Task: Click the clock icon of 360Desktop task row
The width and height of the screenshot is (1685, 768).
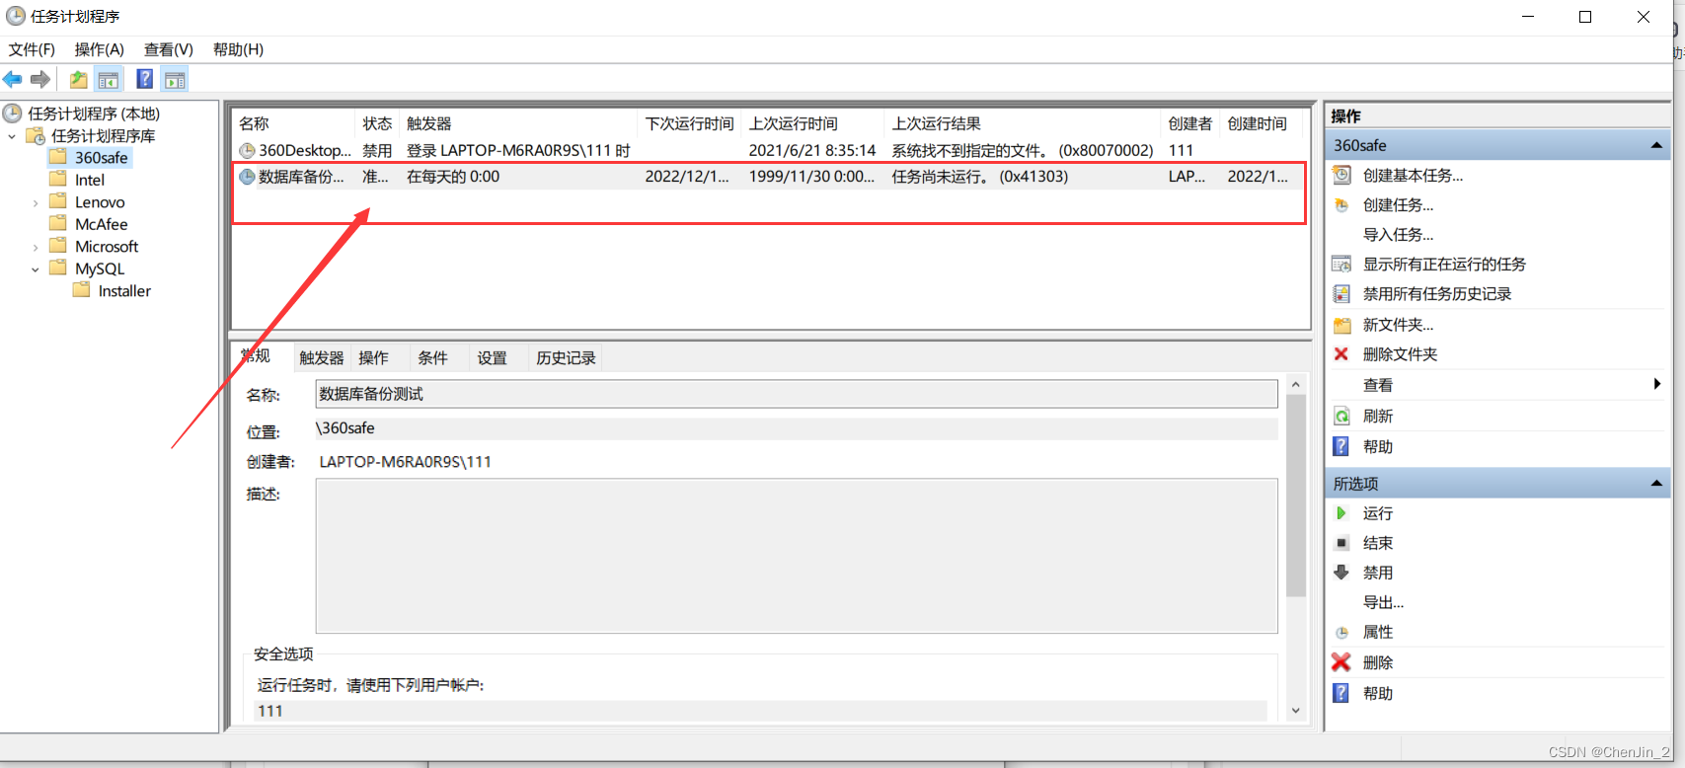Action: [247, 151]
